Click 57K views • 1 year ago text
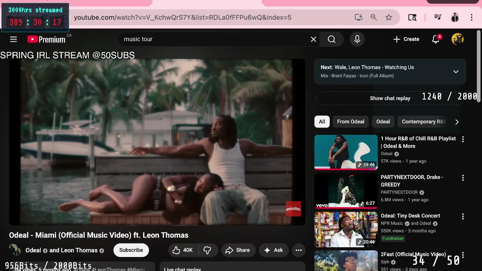Screen dimensions: 482x271 click(403, 161)
